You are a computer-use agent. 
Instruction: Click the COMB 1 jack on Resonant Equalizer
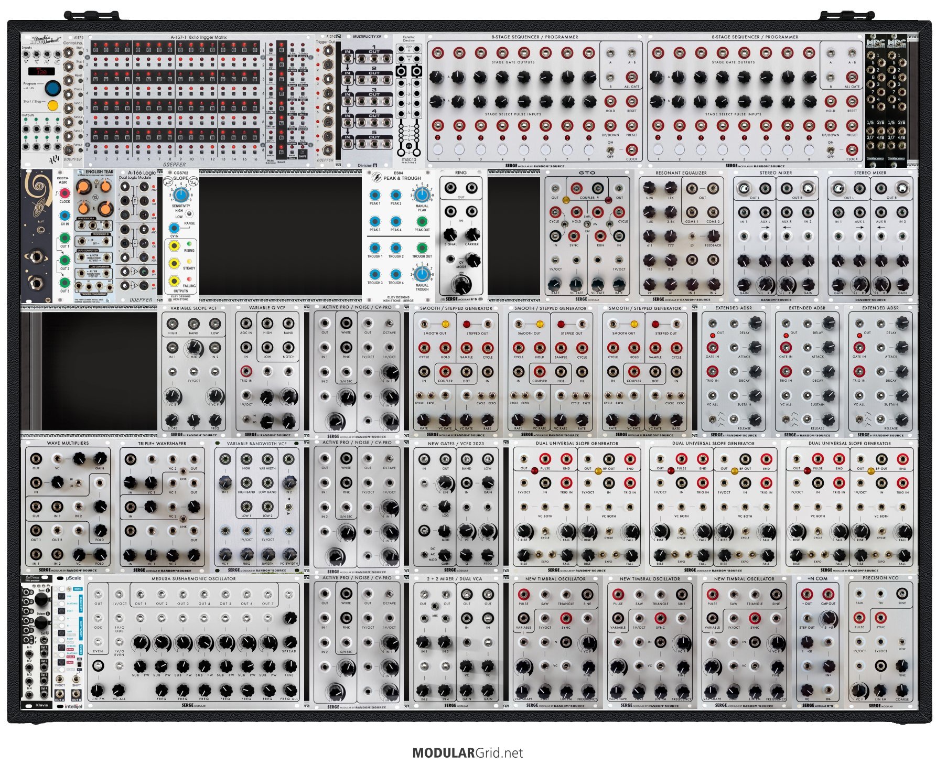click(692, 212)
